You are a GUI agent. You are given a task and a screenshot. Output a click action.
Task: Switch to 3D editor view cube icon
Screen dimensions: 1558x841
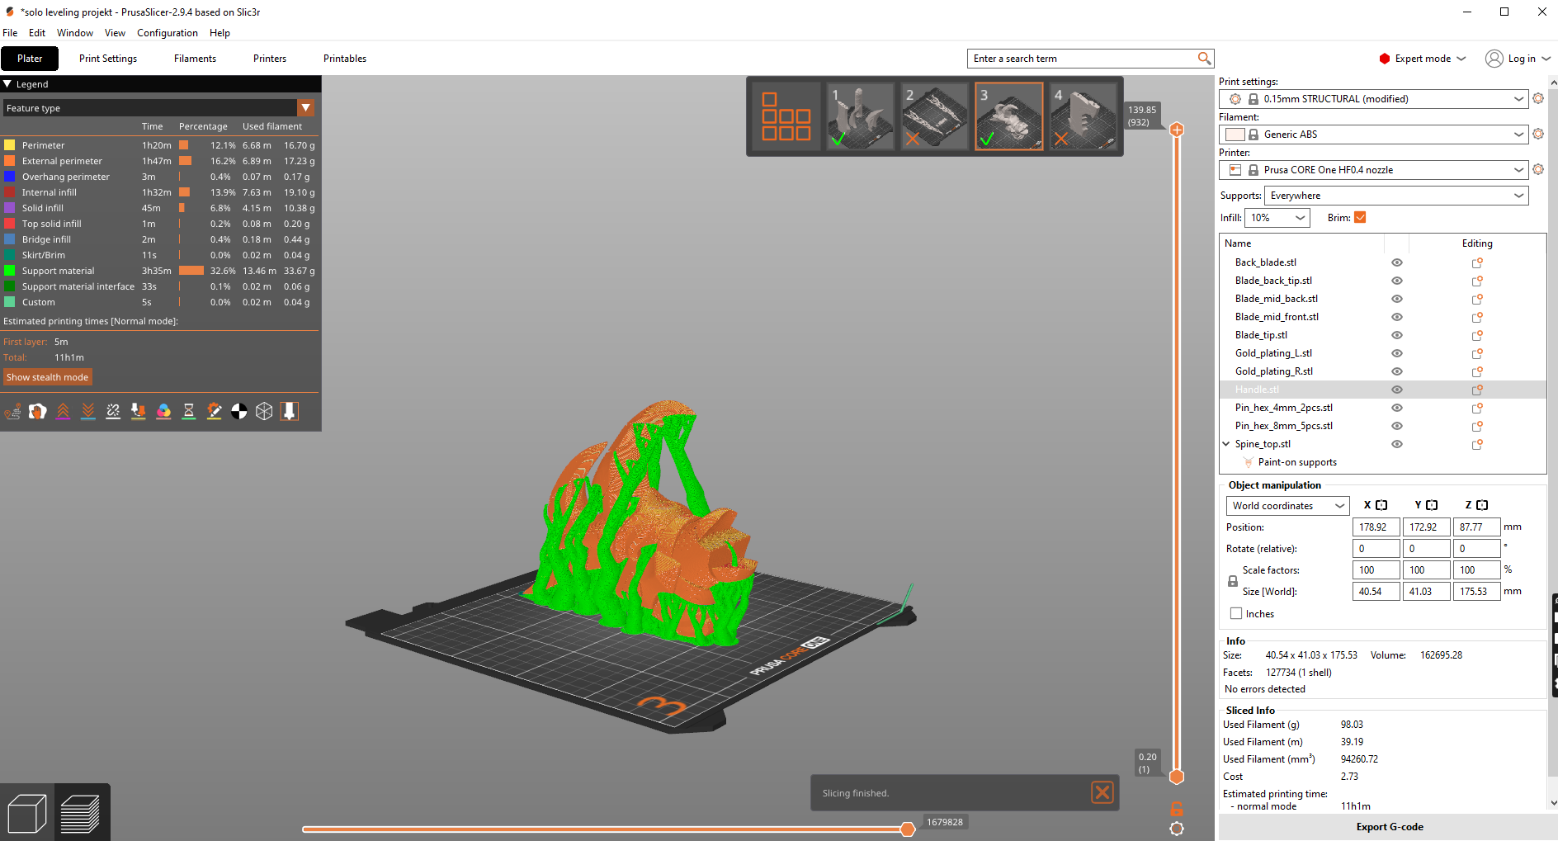pos(27,813)
